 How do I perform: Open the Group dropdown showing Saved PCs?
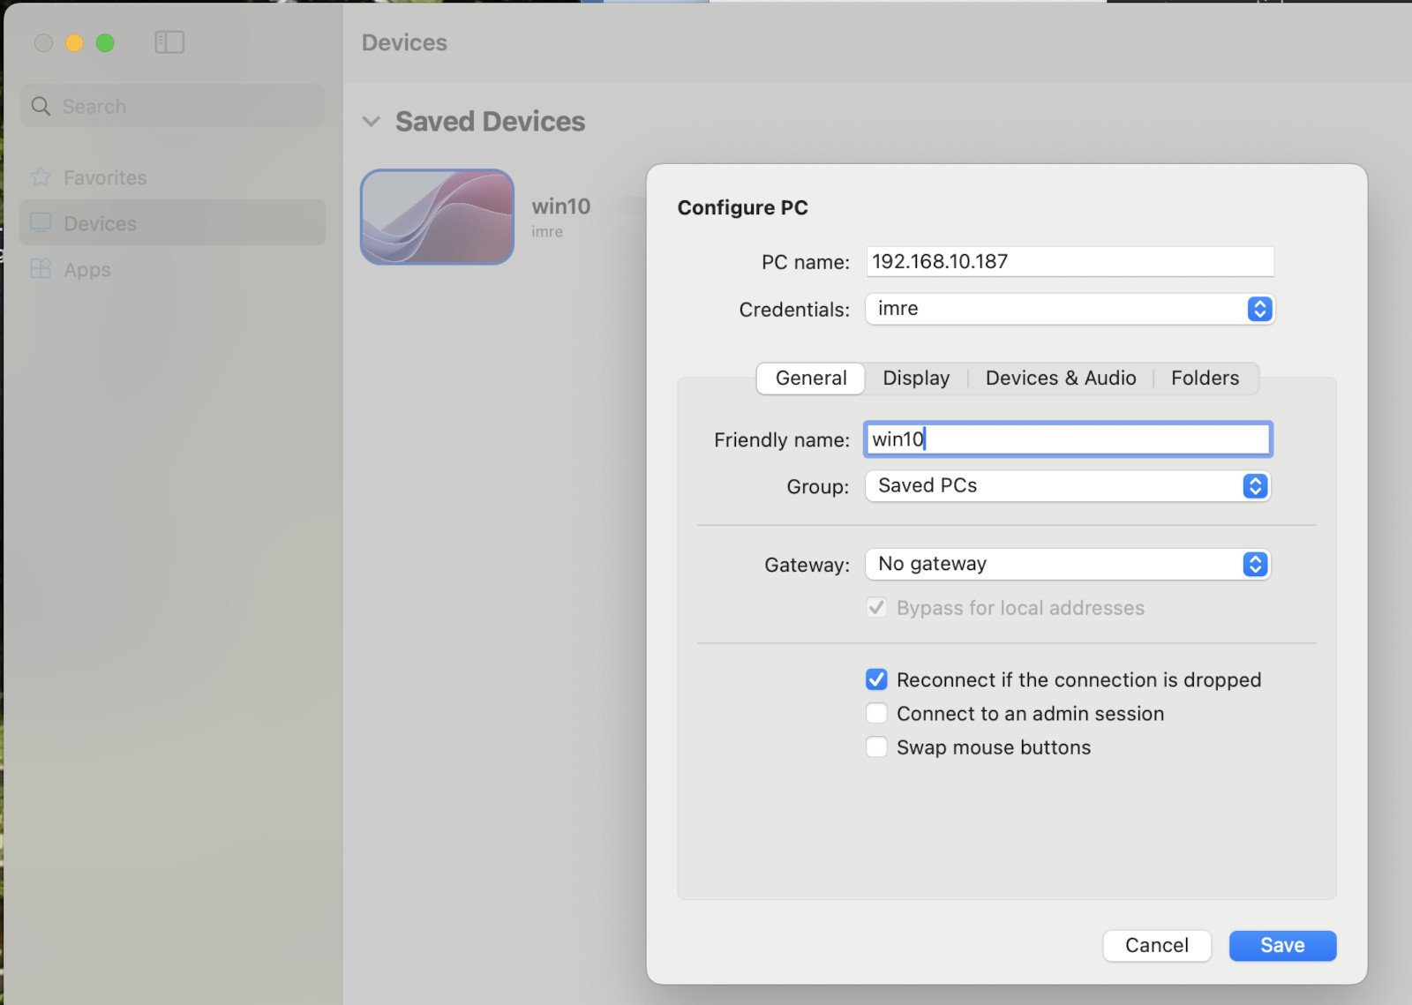tap(1067, 486)
